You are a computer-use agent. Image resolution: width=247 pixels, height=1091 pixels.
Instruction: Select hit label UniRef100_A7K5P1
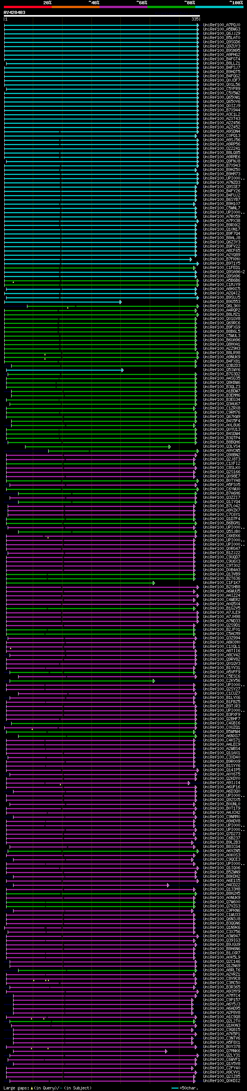pyautogui.click(x=222, y=1034)
